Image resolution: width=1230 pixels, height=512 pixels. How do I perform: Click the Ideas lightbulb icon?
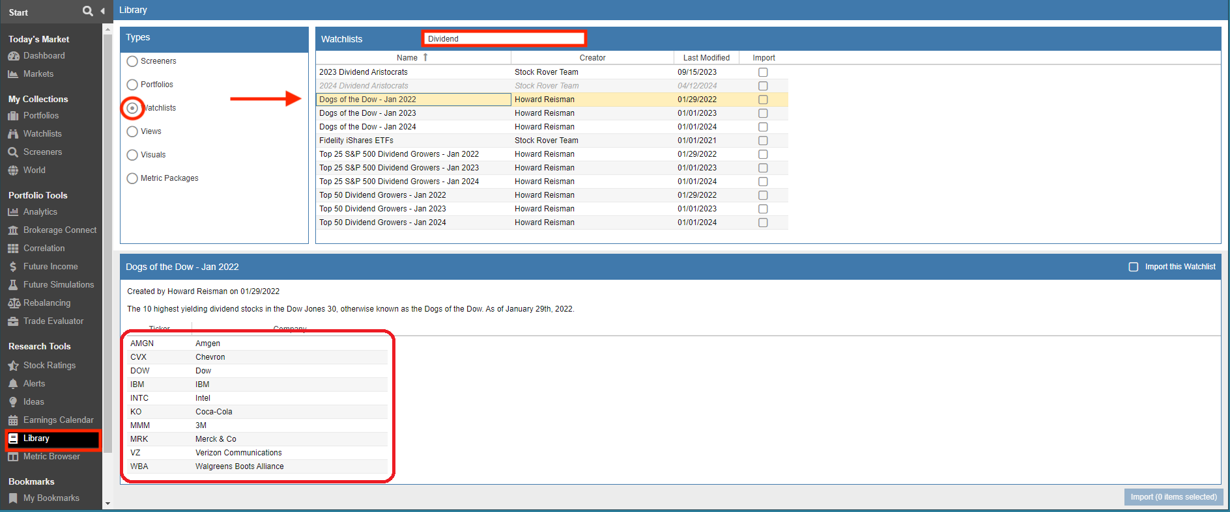[13, 402]
